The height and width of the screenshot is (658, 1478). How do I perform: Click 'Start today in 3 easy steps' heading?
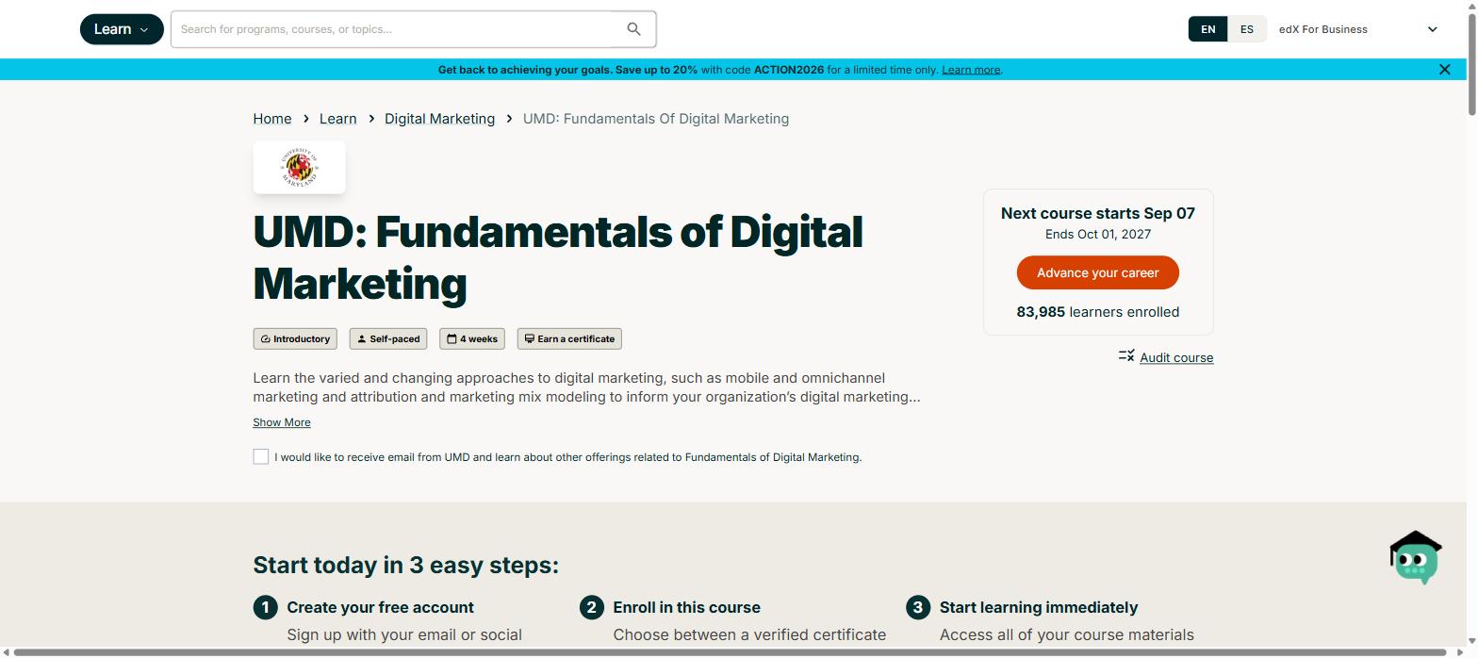(406, 565)
